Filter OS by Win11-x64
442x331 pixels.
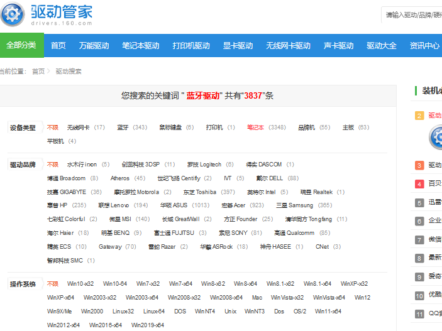coord(328,312)
